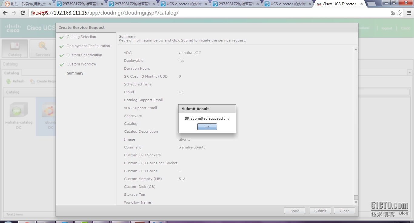Click the summary vertical scrollbar thumb

click(356, 123)
